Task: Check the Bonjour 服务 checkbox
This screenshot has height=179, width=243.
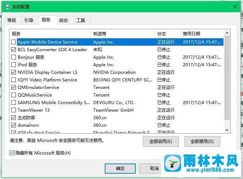Action: (x=13, y=57)
